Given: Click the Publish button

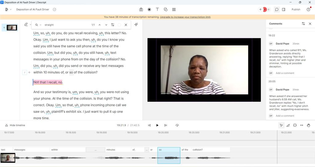Looking at the screenshot, I should pos(296,10).
